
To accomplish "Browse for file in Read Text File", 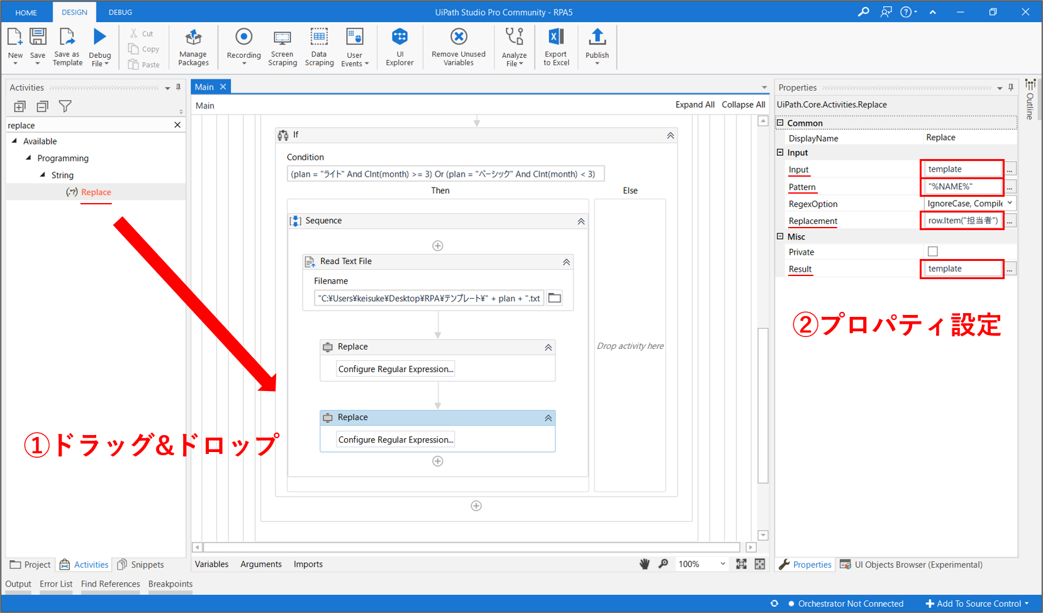I will [554, 298].
